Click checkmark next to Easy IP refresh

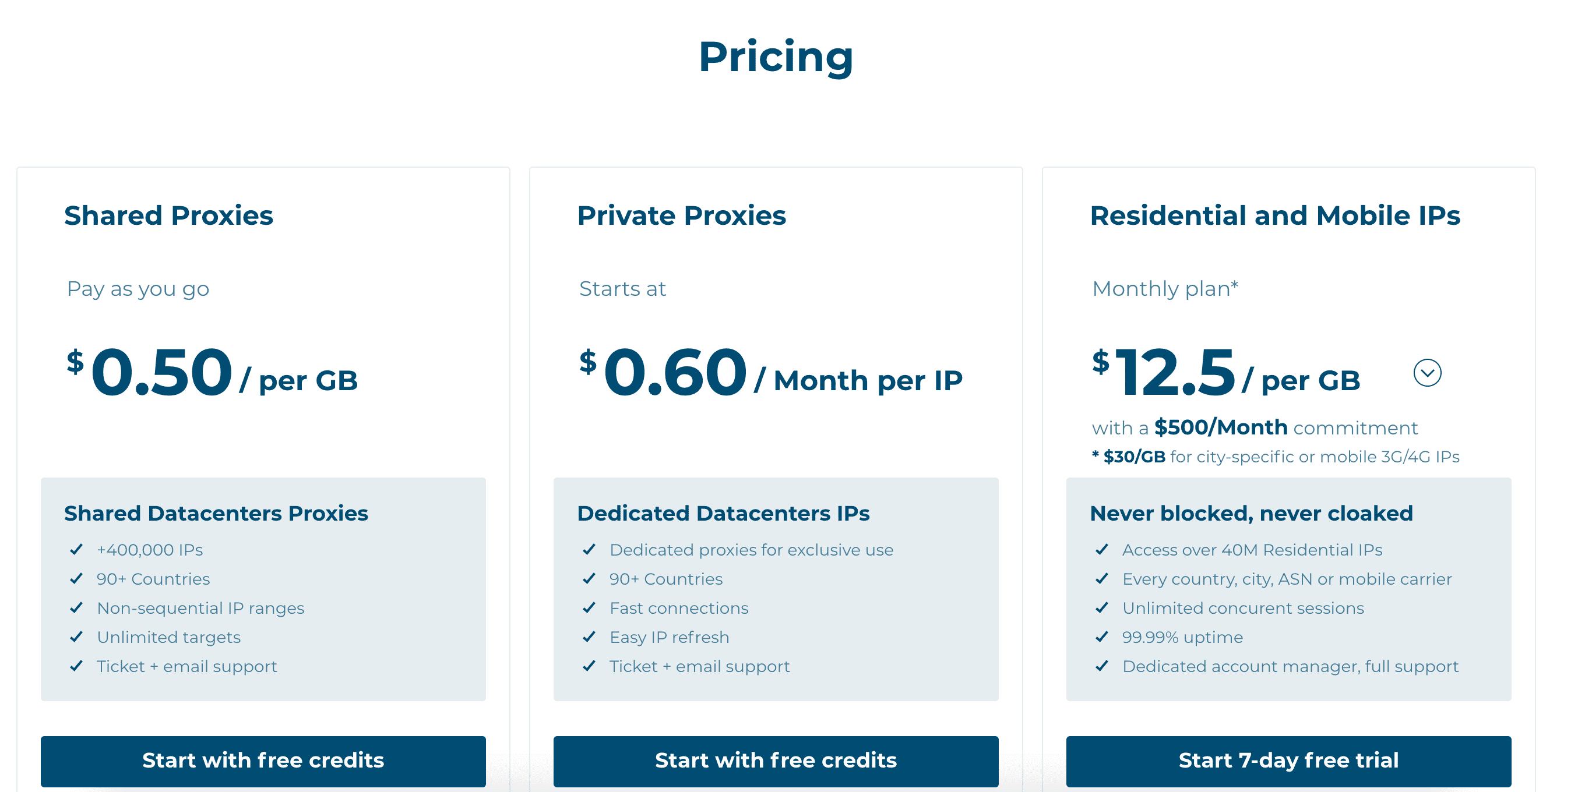click(x=589, y=637)
